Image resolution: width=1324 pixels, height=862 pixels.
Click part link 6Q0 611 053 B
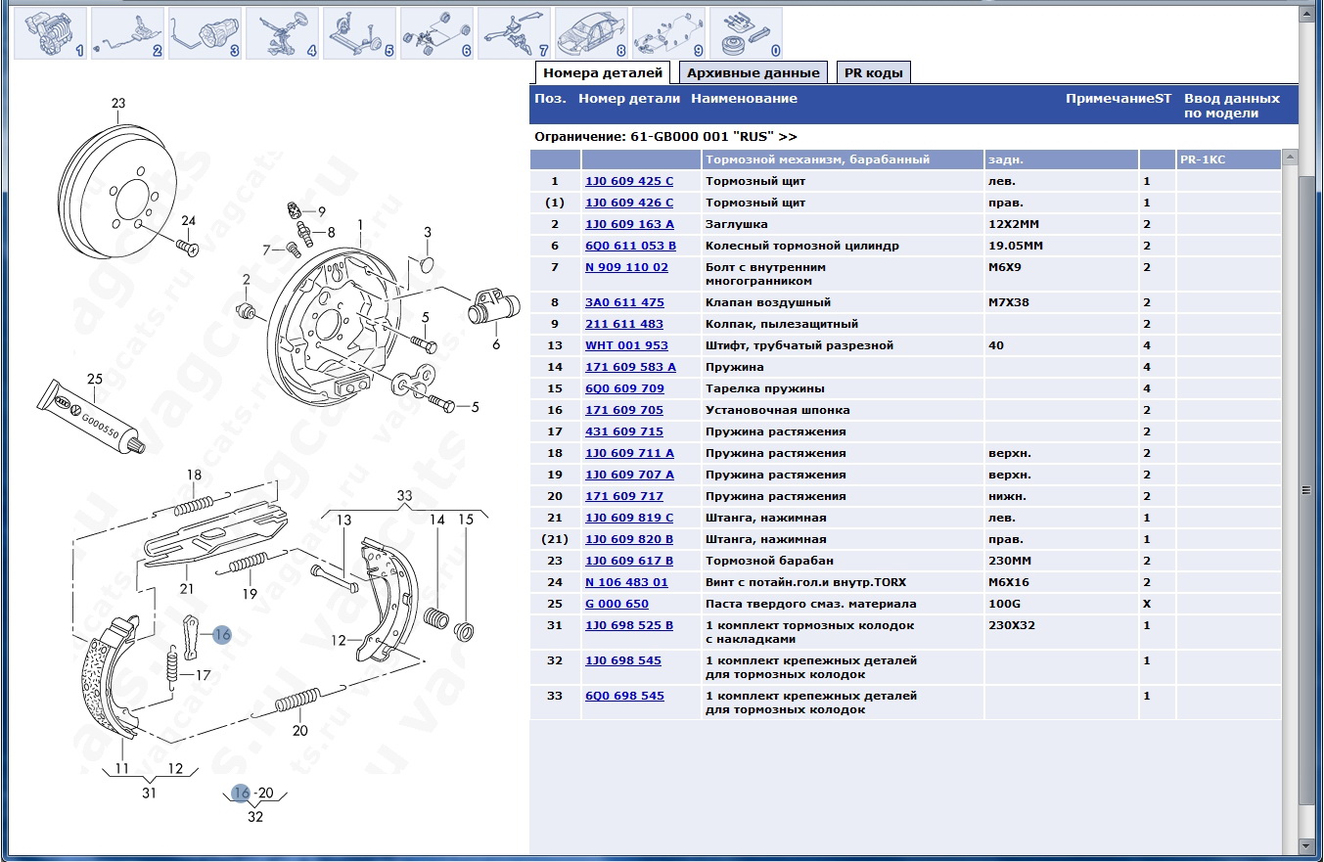coord(630,246)
